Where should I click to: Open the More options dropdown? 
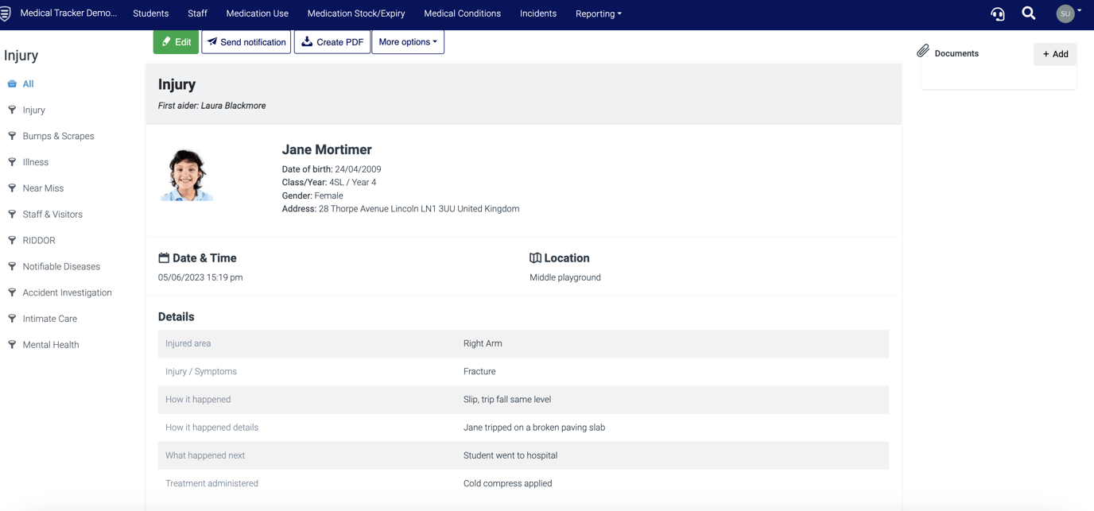[x=408, y=41]
